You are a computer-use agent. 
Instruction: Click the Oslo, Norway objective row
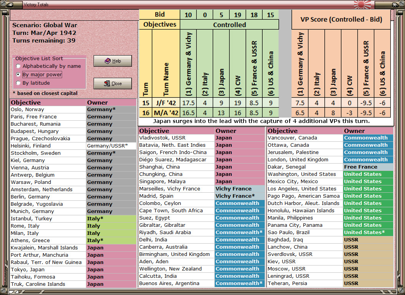pos(73,110)
